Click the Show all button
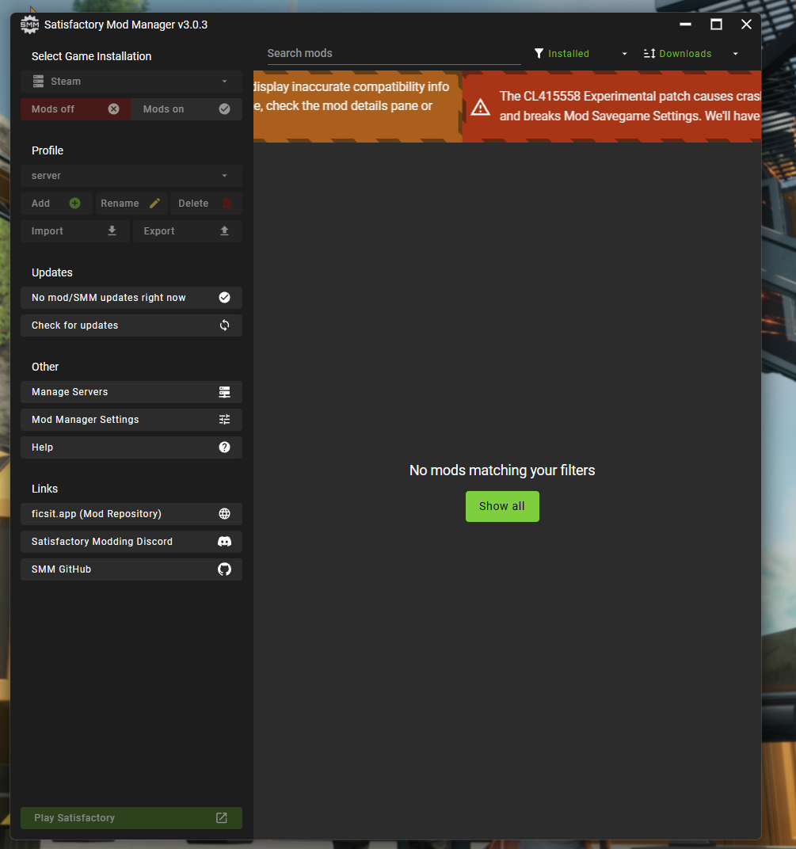The image size is (796, 849). pos(502,506)
